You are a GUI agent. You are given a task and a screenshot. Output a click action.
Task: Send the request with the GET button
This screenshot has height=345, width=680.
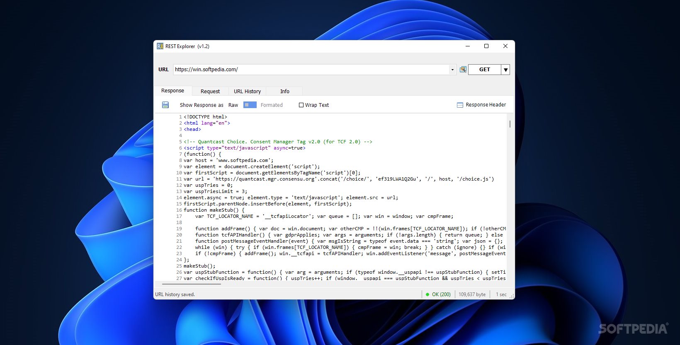[x=485, y=70]
